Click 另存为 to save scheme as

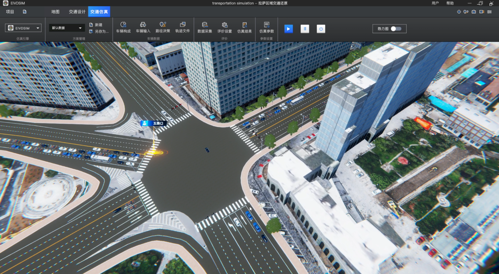pyautogui.click(x=98, y=31)
